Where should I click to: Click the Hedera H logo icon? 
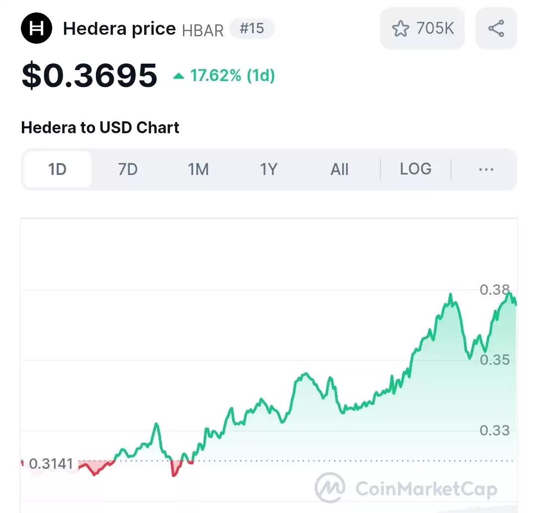click(36, 28)
